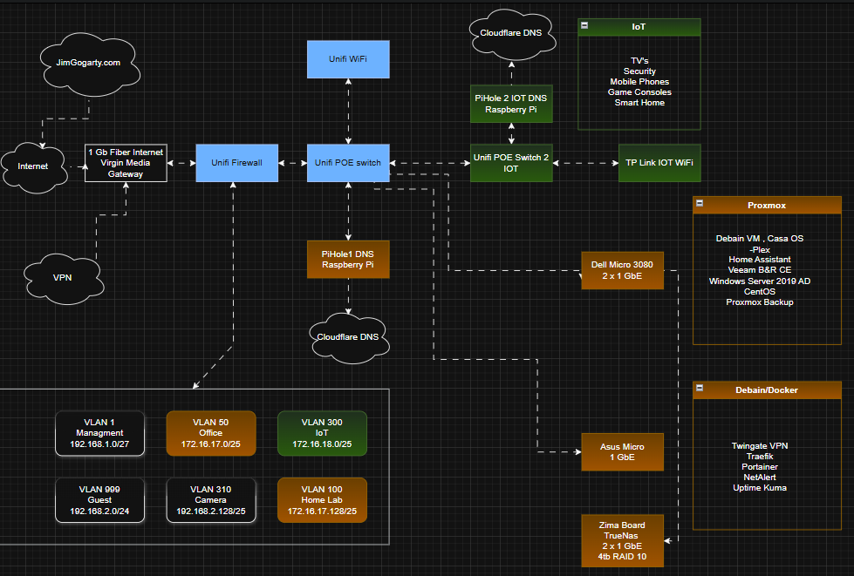The width and height of the screenshot is (854, 576).
Task: Select the Dell Micro 3080 node
Action: point(623,270)
